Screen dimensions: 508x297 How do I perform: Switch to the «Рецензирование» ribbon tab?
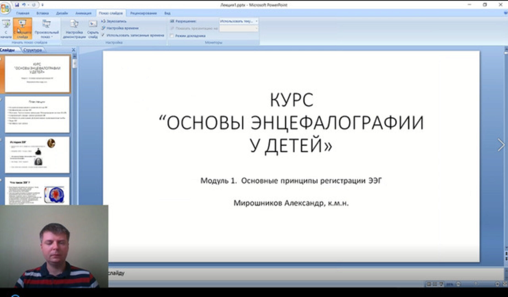pyautogui.click(x=144, y=13)
